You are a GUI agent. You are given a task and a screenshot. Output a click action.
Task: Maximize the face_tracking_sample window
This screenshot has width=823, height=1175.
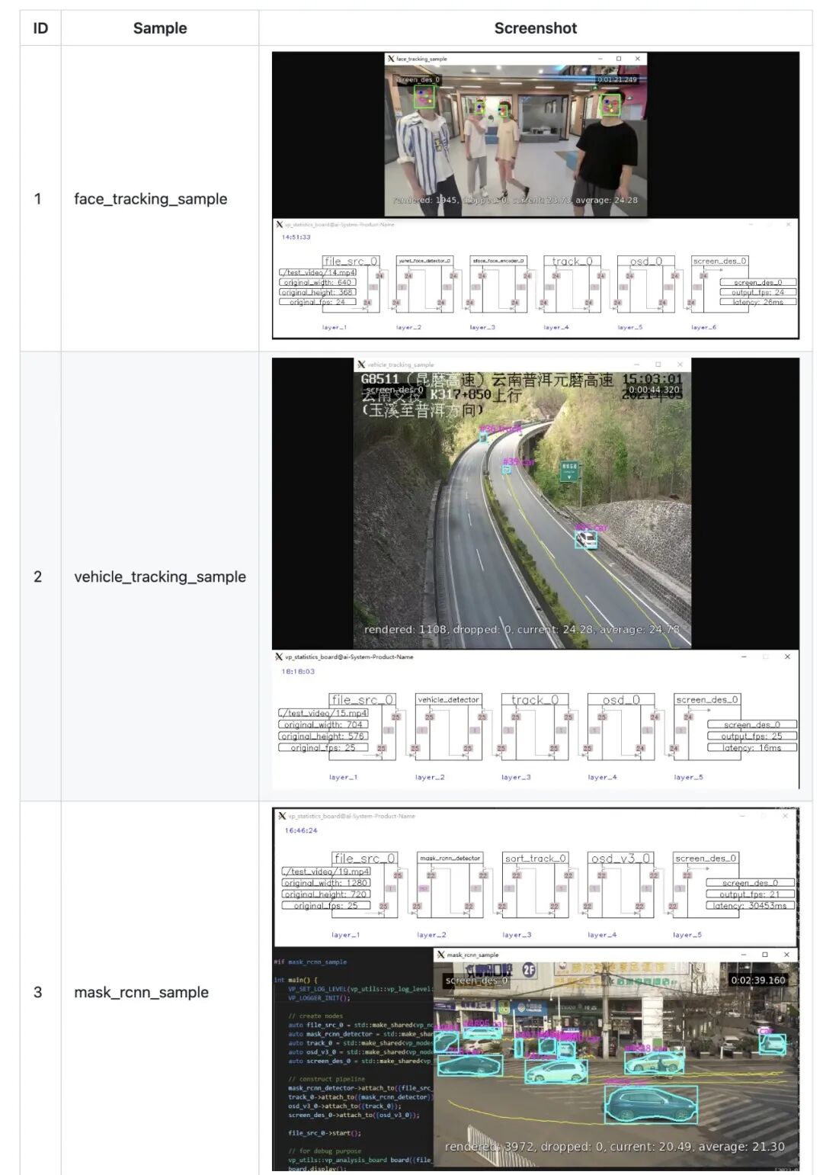click(x=619, y=59)
